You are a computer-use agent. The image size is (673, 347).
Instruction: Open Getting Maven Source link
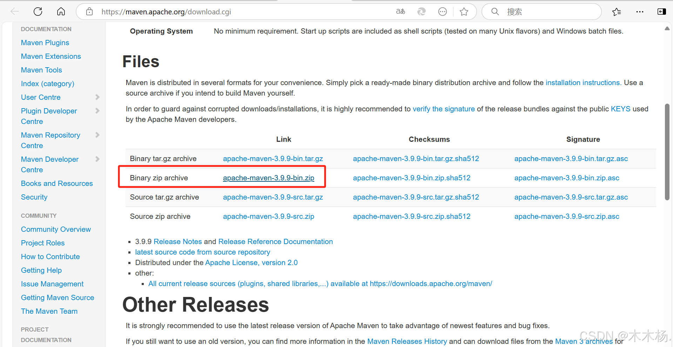click(x=58, y=298)
